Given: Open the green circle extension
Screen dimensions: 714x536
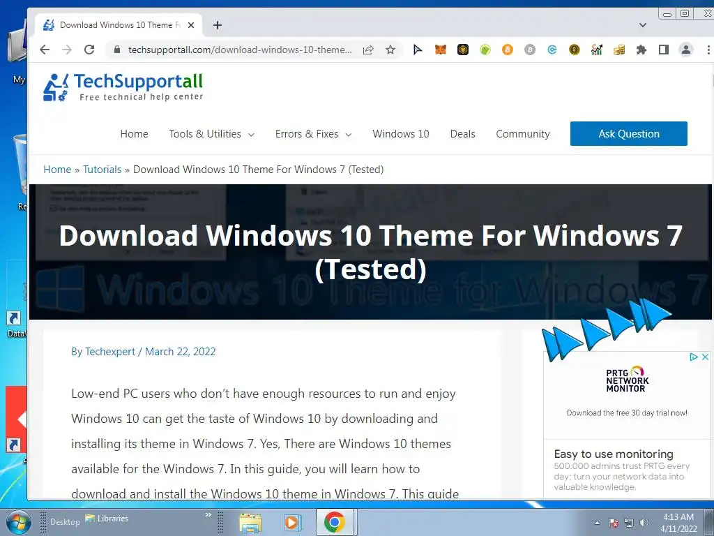Looking at the screenshot, I should (x=485, y=50).
